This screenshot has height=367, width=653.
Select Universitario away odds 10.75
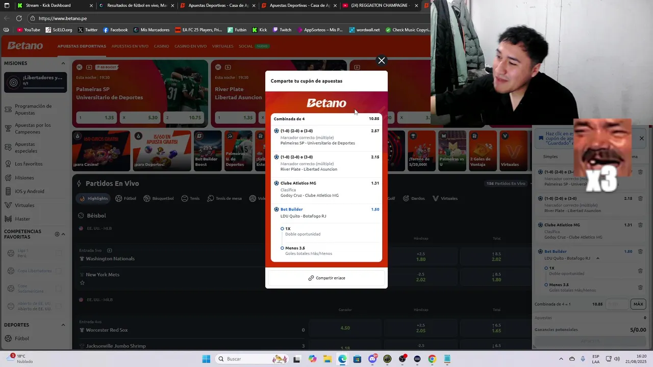(184, 118)
